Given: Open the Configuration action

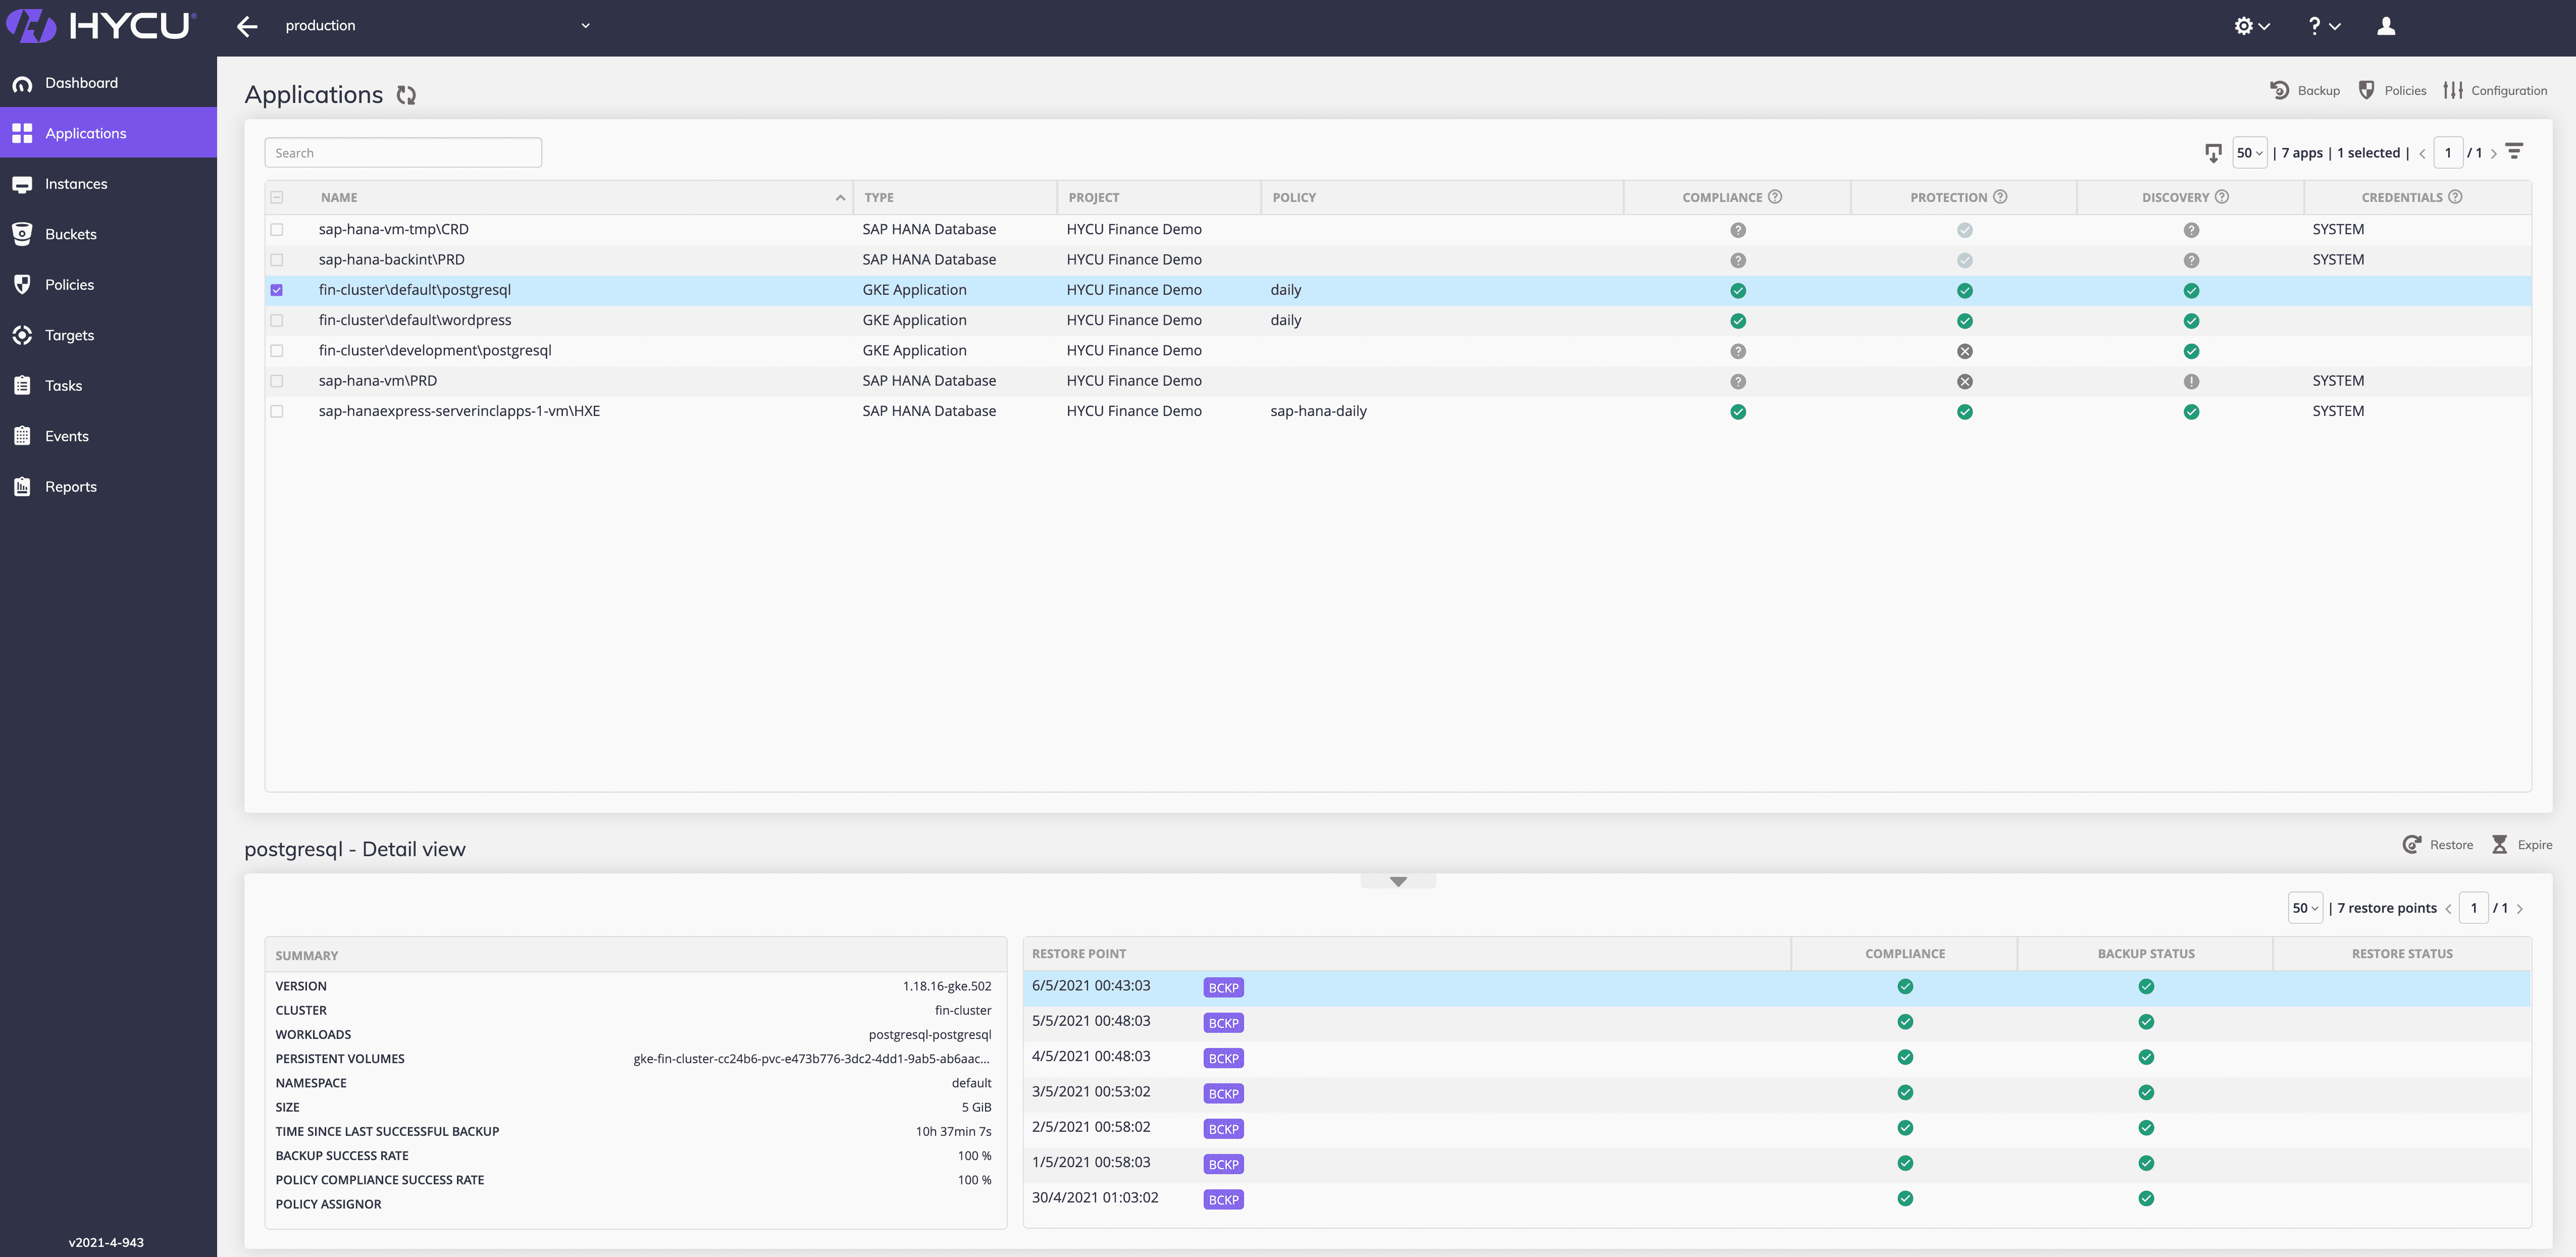Looking at the screenshot, I should point(2495,90).
